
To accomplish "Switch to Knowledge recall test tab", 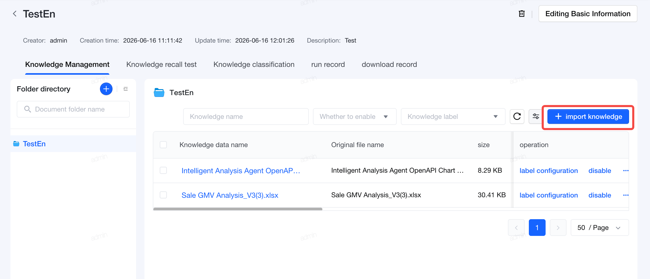I will tap(161, 65).
